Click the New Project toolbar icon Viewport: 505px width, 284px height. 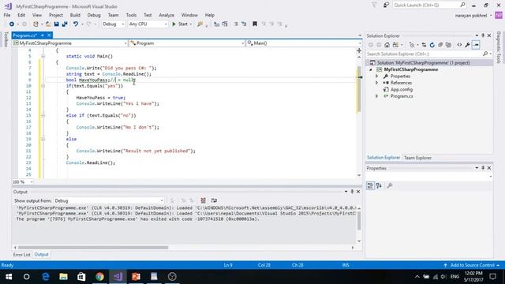click(36, 24)
